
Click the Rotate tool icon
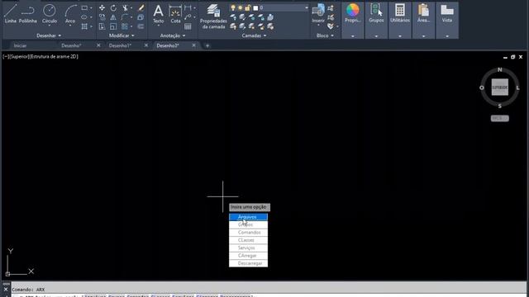tap(113, 7)
